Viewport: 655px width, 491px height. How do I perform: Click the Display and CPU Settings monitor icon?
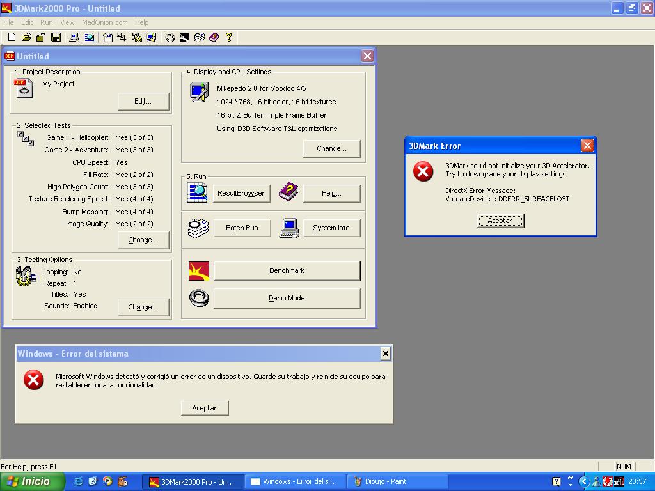click(200, 92)
